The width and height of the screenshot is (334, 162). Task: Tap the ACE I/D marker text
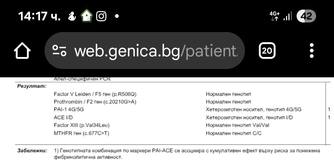63,117
